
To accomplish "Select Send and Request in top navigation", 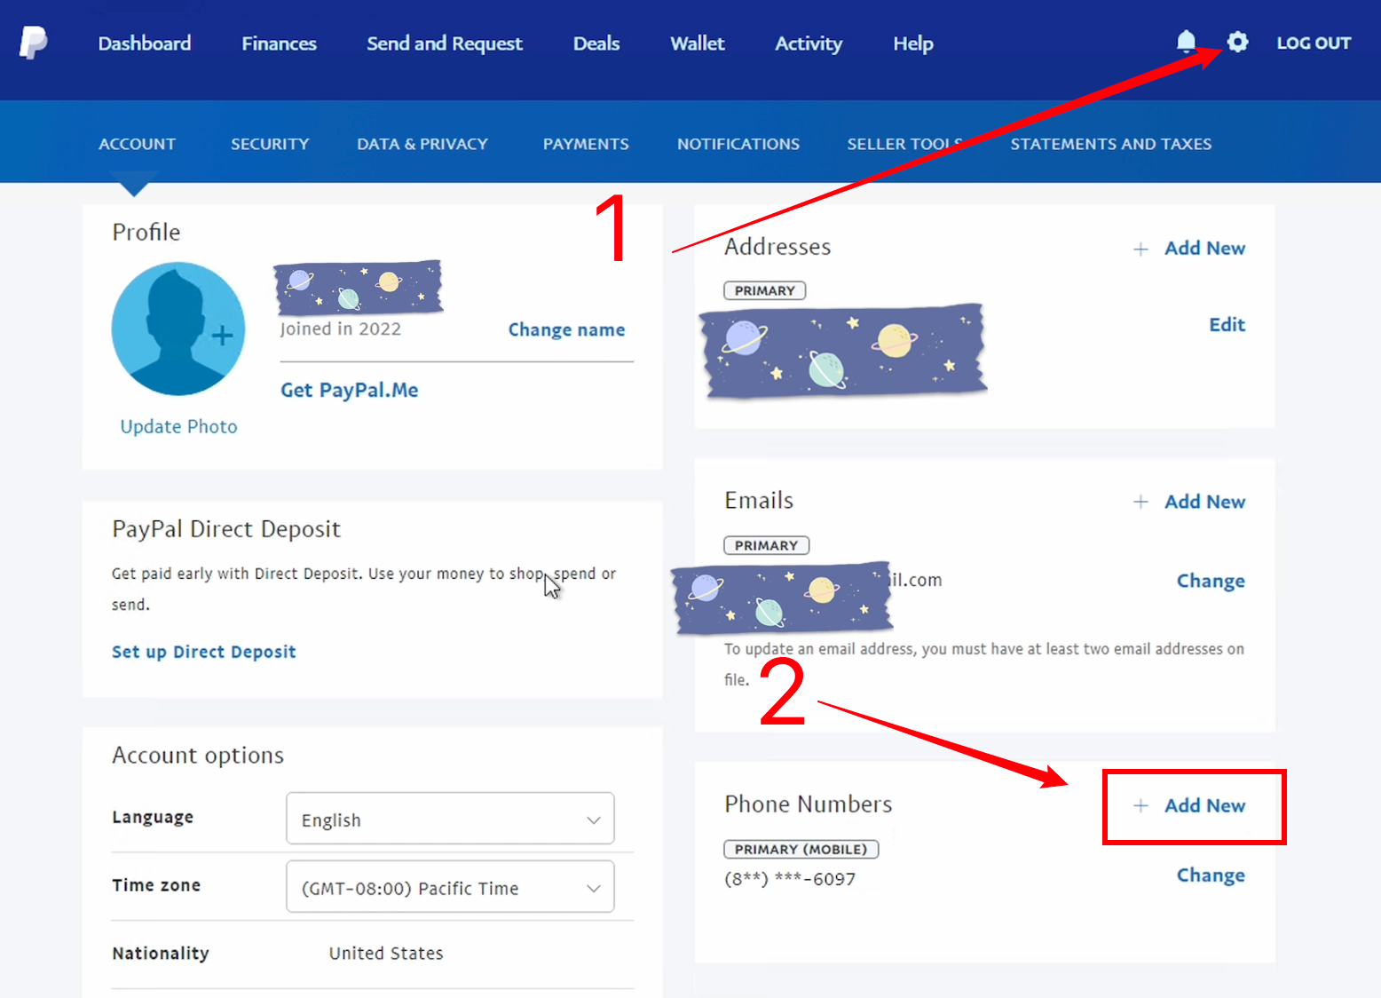I will (445, 44).
